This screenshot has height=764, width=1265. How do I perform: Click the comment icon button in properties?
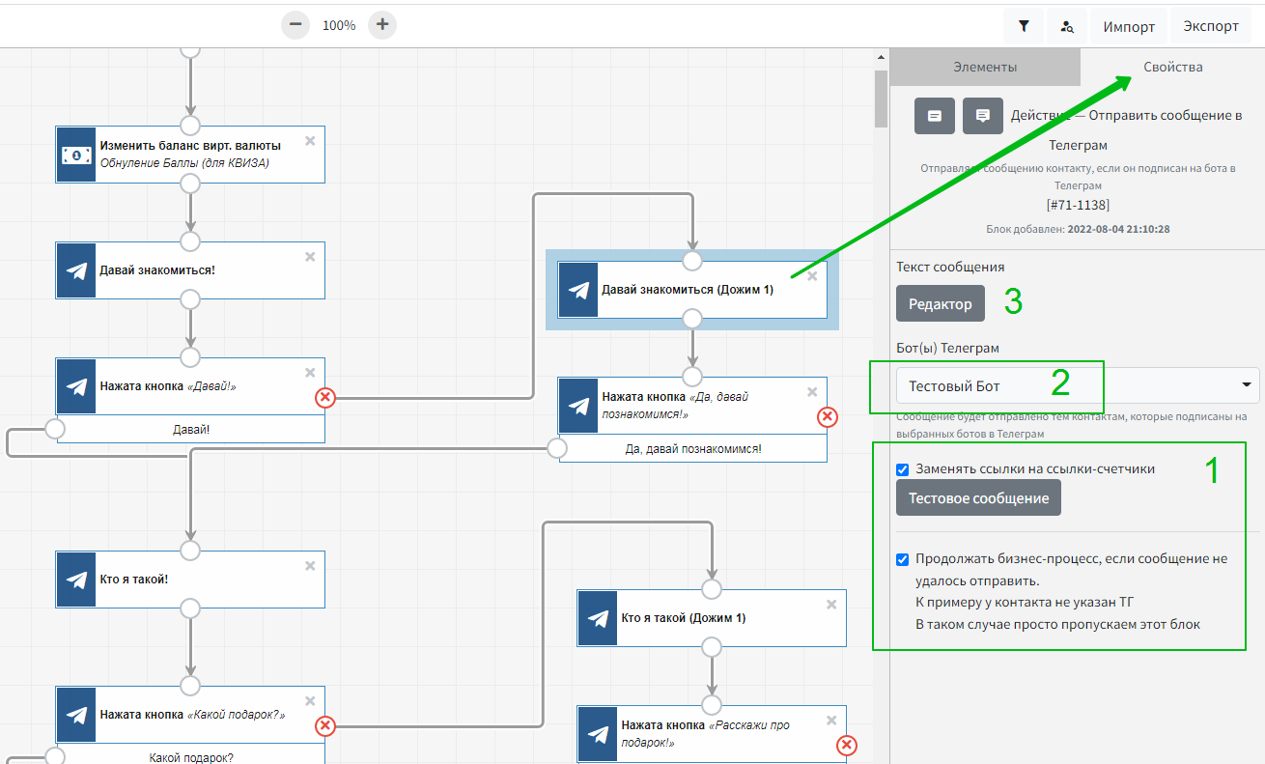coord(982,116)
